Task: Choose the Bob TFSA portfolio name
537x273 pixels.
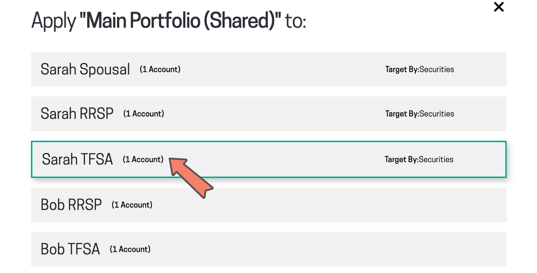Action: tap(70, 249)
